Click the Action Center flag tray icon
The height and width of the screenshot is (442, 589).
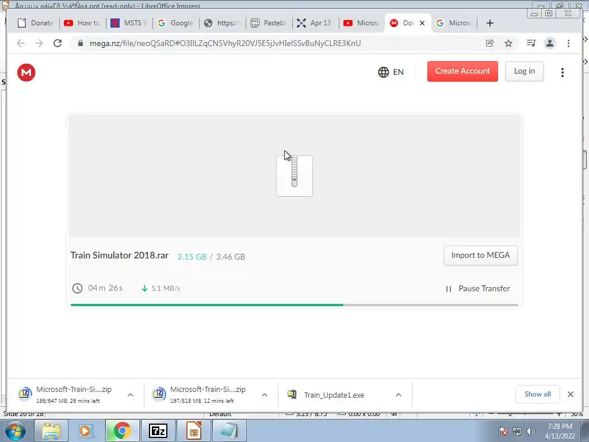pyautogui.click(x=503, y=431)
